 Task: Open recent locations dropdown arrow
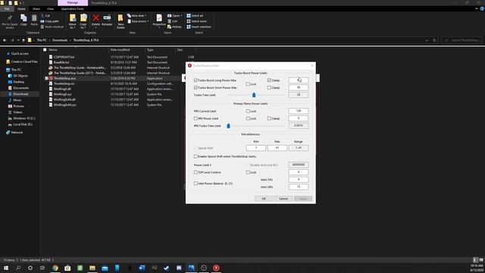[x=18, y=40]
